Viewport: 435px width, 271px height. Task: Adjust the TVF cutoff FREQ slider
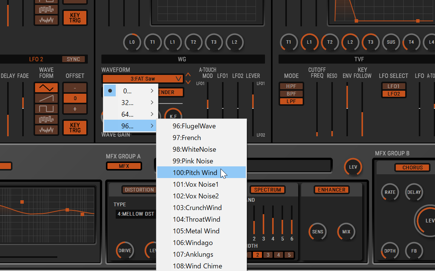pos(317,109)
